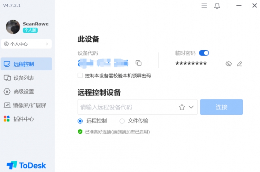Enable 控制本设备需校验本机锁屏密码 checkbox

click(x=79, y=75)
